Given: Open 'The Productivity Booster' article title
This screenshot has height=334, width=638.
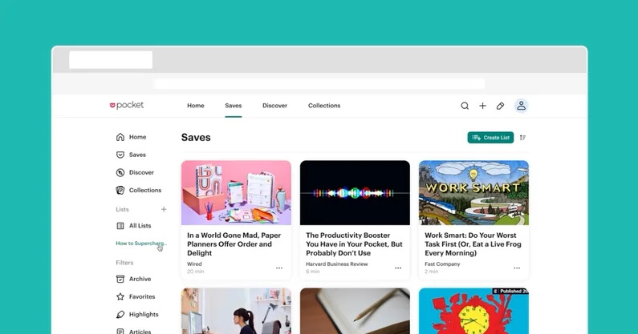Looking at the screenshot, I should (x=354, y=244).
